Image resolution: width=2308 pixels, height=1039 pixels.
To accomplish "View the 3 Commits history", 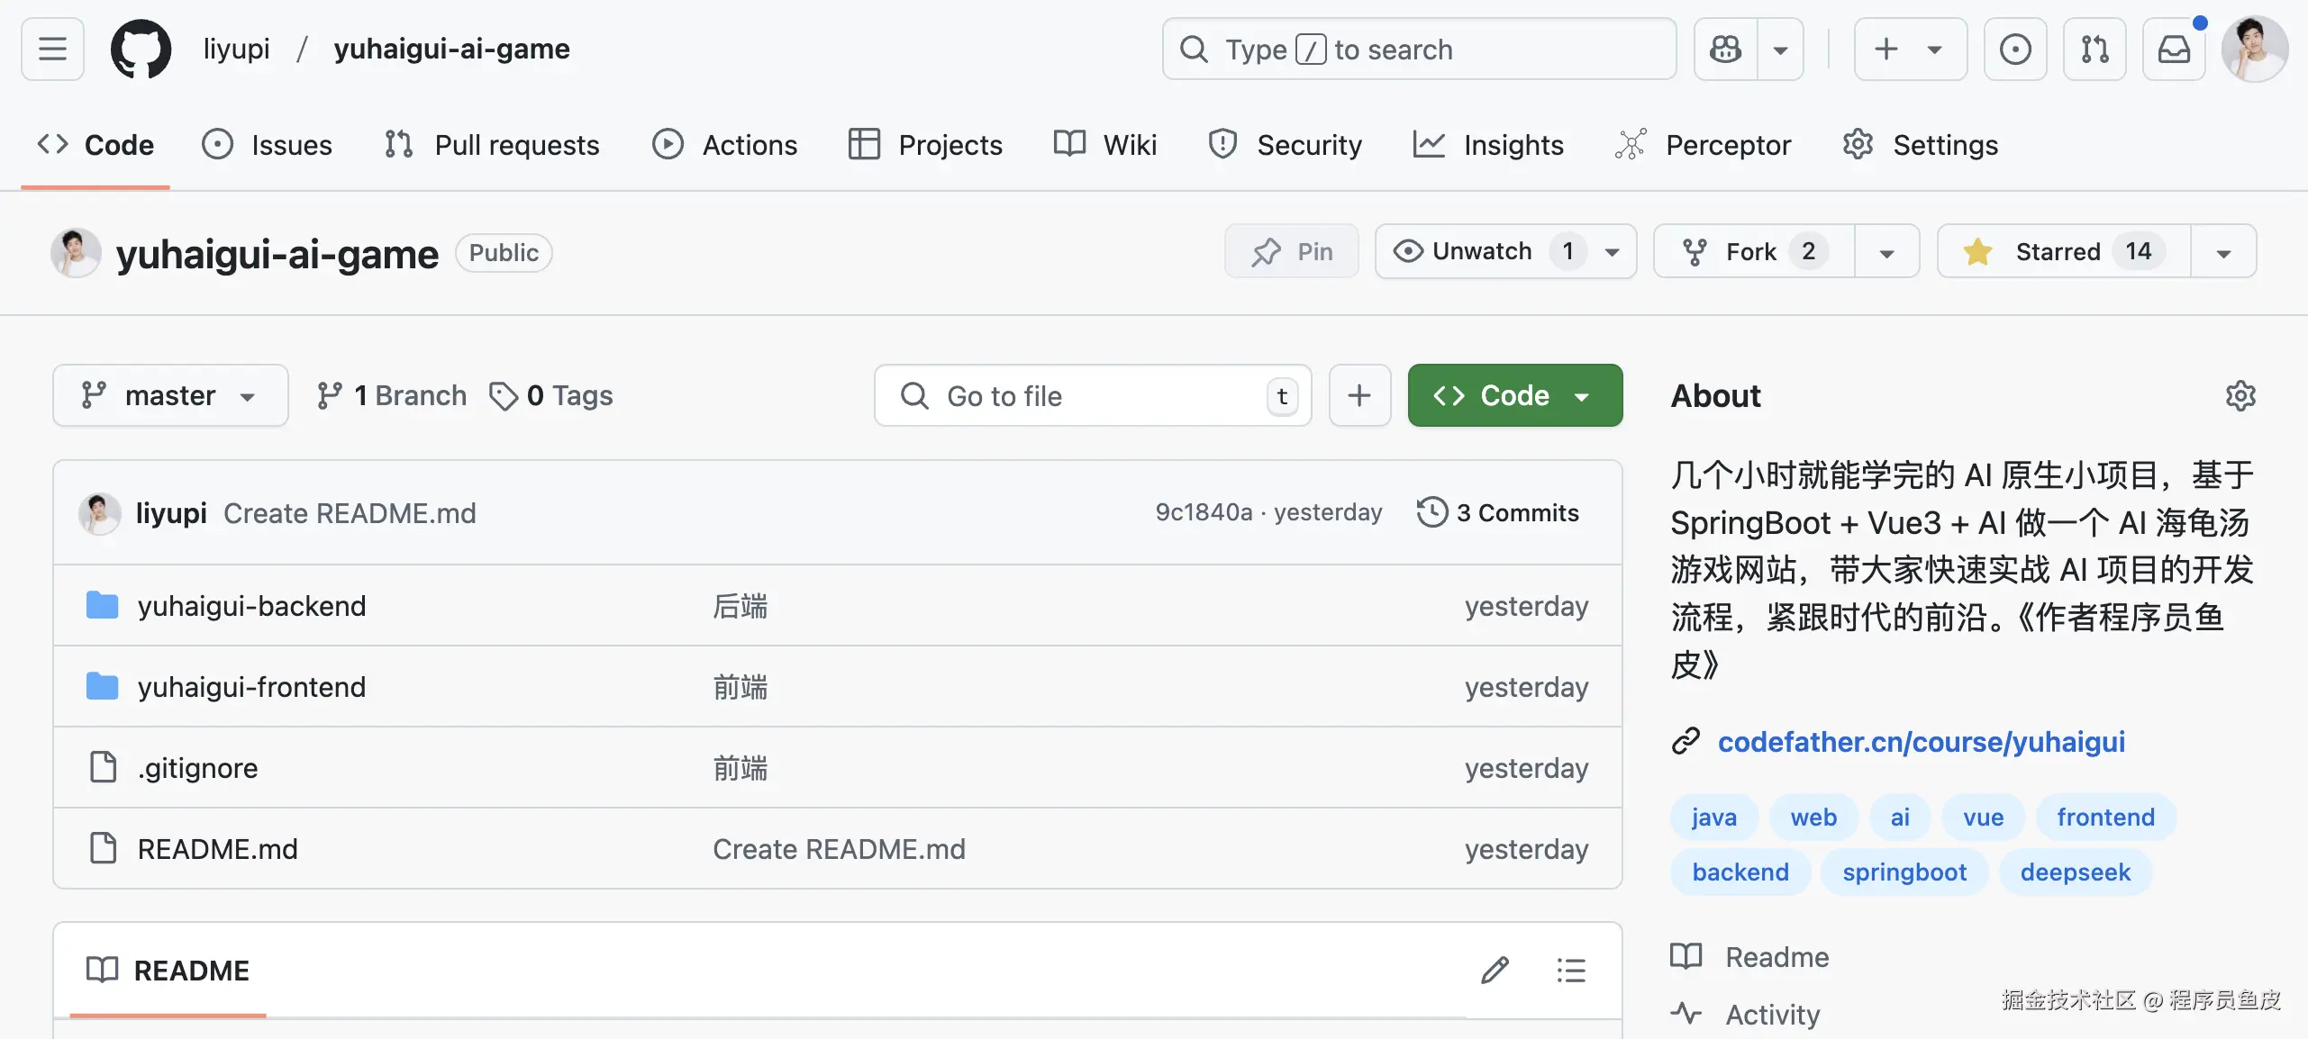I will click(x=1498, y=512).
